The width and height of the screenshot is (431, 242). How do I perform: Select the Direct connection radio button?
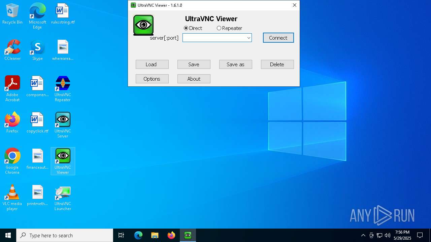pyautogui.click(x=193, y=28)
